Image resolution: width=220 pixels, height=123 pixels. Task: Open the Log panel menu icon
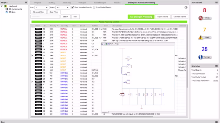pyautogui.click(x=216, y=122)
